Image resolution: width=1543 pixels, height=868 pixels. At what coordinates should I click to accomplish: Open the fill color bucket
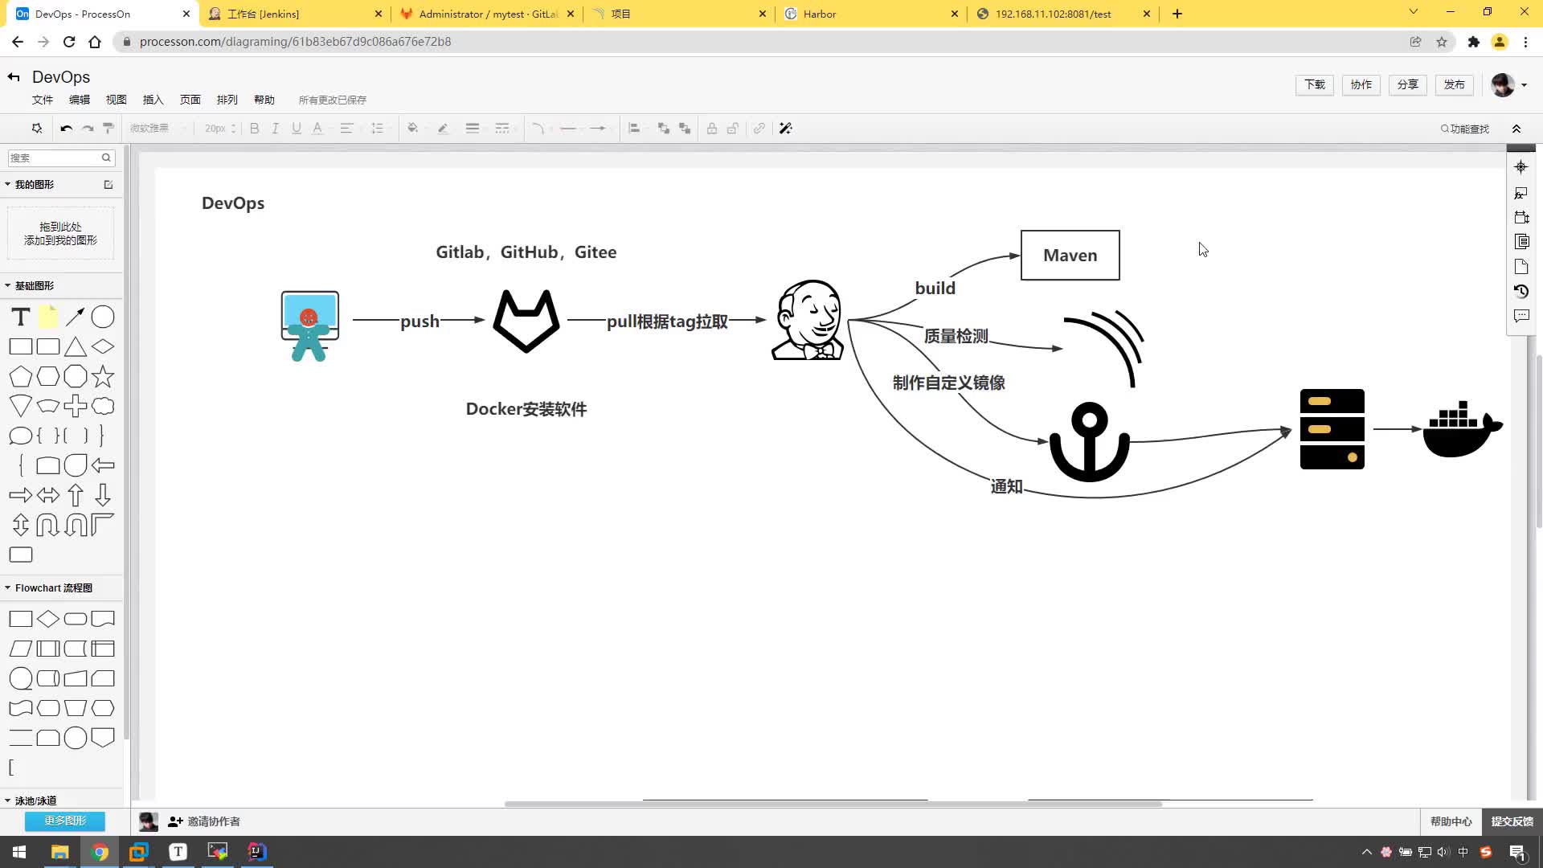pyautogui.click(x=413, y=129)
